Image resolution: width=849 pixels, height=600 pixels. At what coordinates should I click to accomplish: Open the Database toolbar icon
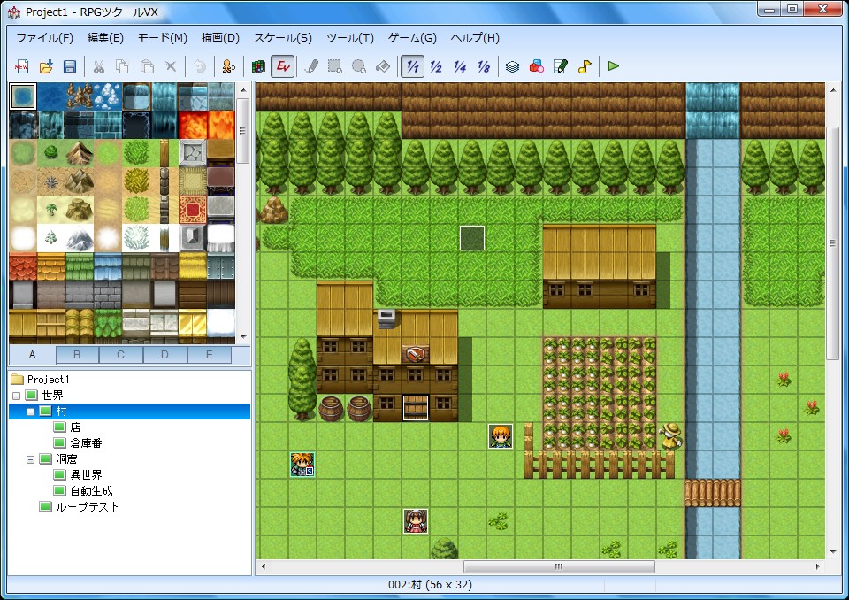coord(512,66)
